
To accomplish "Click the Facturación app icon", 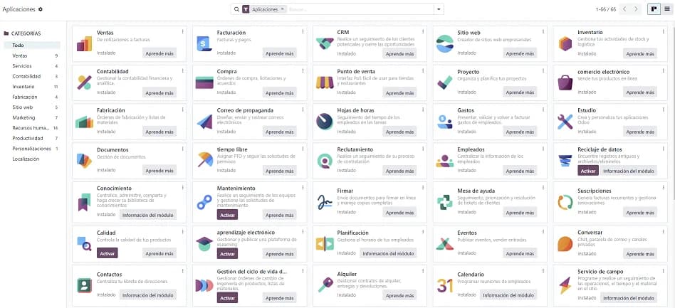I will pos(204,44).
